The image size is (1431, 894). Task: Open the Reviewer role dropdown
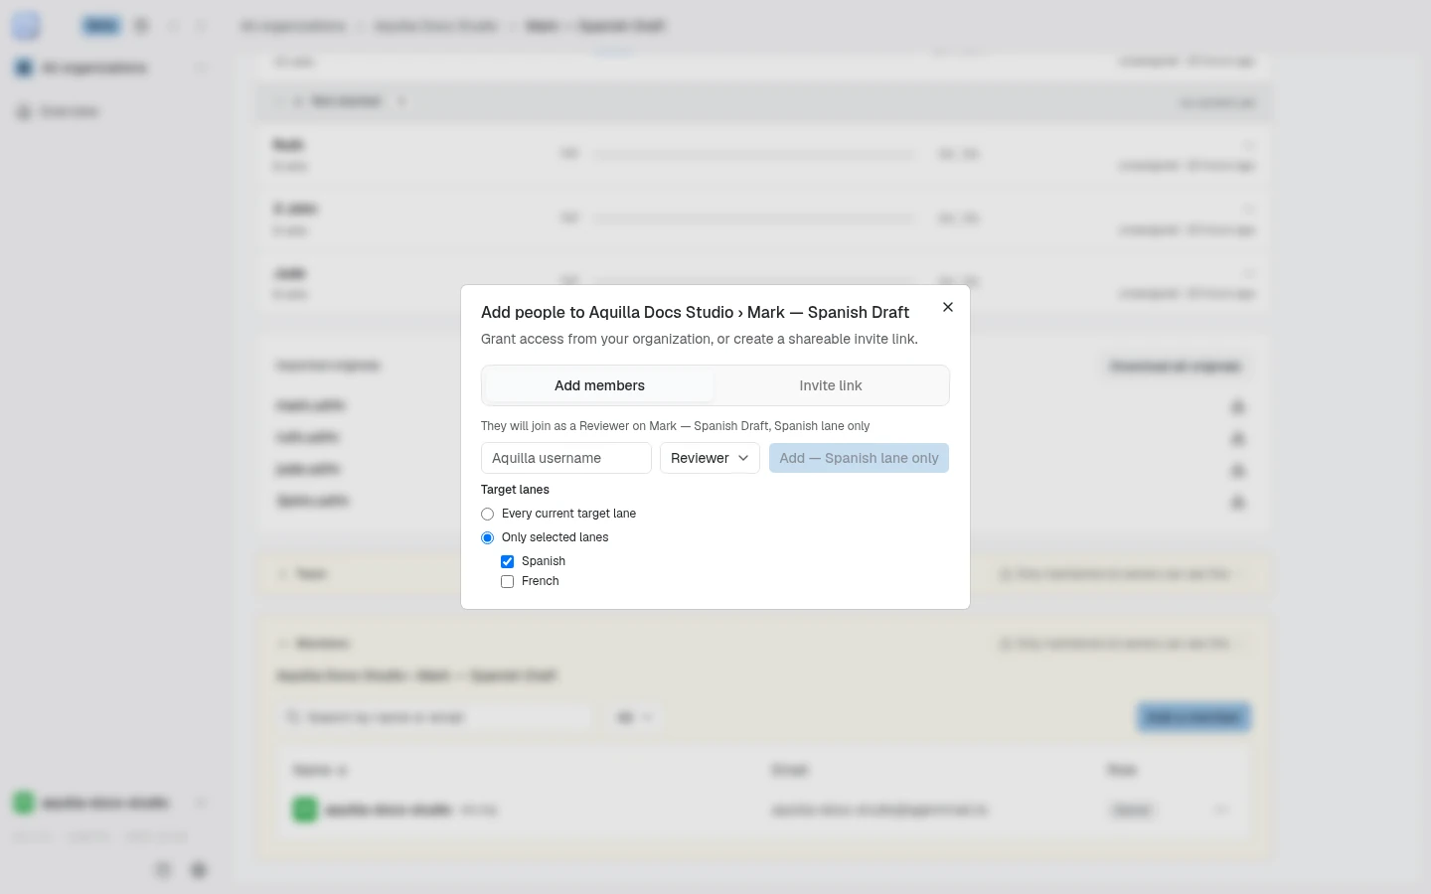(710, 458)
